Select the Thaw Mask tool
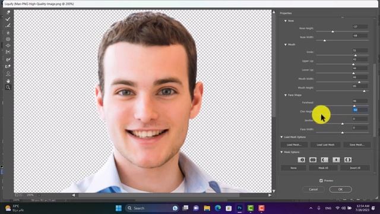 [8, 66]
